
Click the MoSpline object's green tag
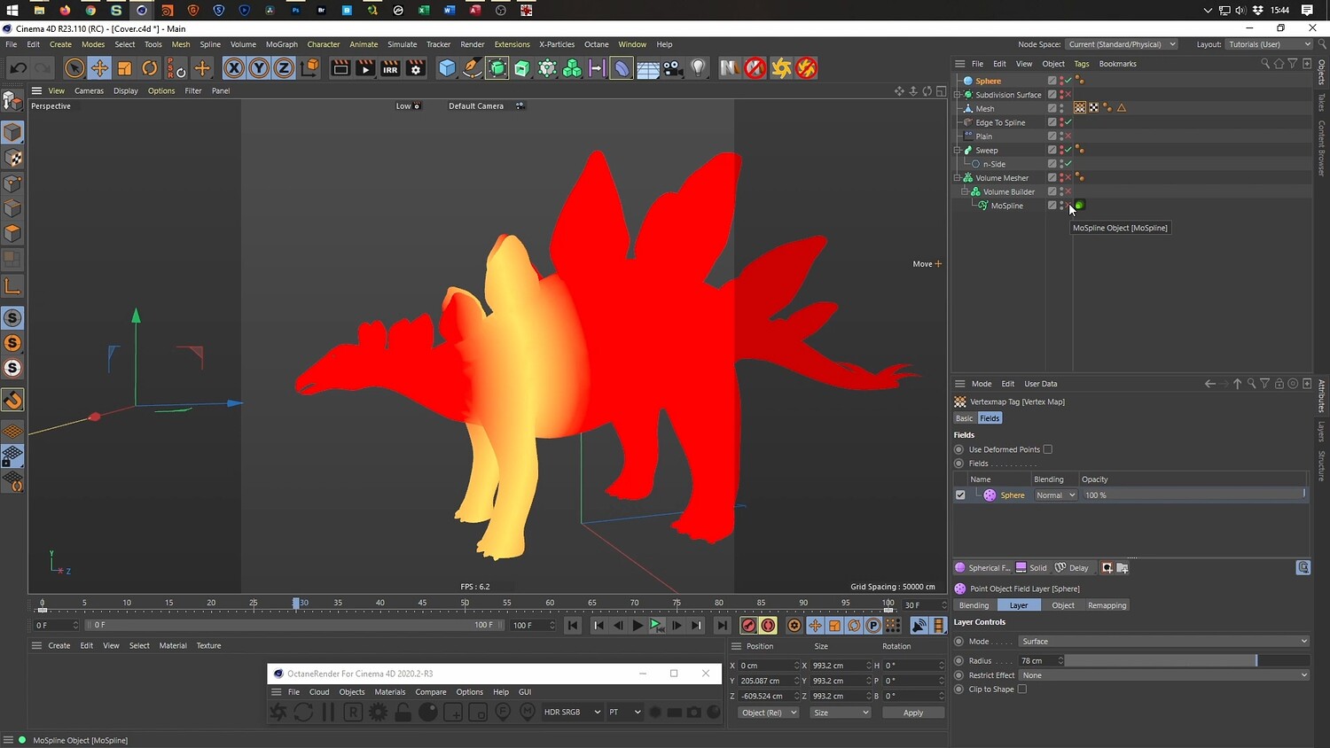[1080, 206]
